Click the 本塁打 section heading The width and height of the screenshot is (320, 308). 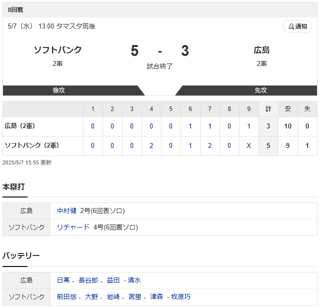tap(13, 187)
